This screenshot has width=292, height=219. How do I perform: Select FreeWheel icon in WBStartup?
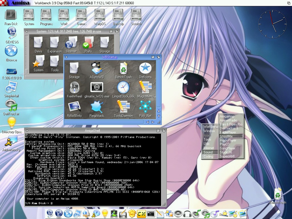(74, 90)
